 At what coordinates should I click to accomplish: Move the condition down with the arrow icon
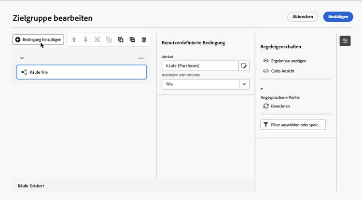85,40
